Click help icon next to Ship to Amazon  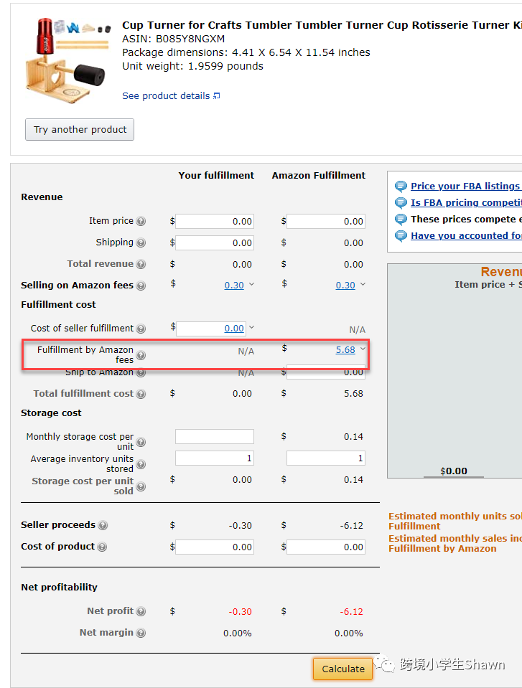coord(141,373)
